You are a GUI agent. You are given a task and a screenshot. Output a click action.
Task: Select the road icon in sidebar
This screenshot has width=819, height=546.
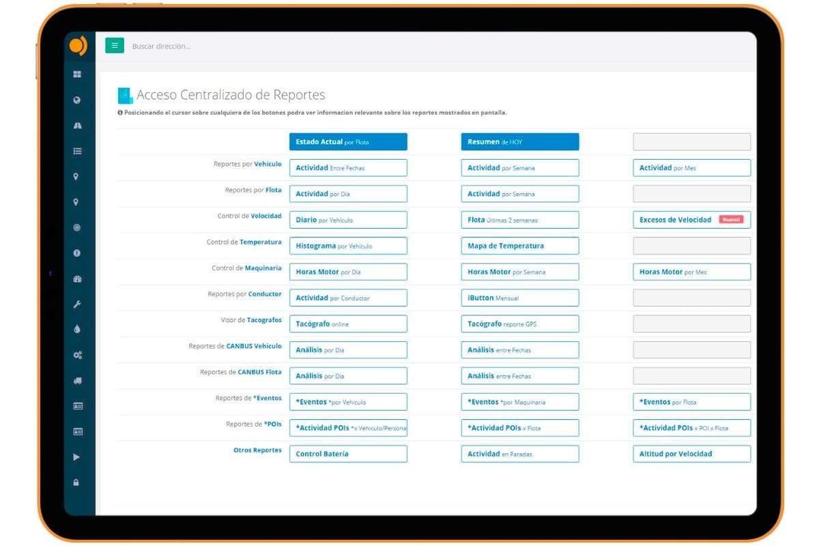[76, 126]
